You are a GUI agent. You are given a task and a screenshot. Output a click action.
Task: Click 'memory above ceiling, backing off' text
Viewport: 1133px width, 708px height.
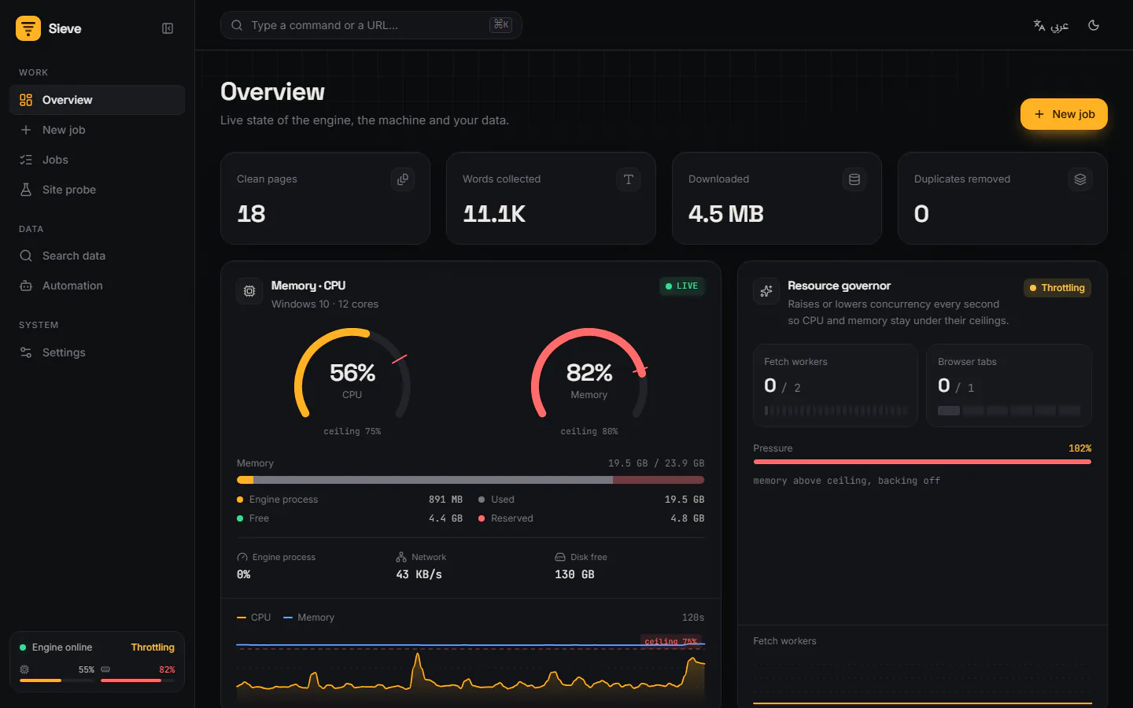pyautogui.click(x=847, y=481)
